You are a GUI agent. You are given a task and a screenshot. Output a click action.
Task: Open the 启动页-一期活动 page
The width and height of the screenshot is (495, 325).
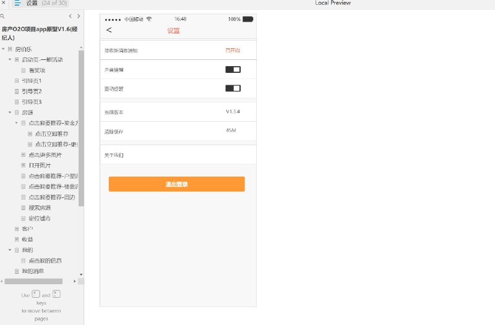(x=42, y=59)
